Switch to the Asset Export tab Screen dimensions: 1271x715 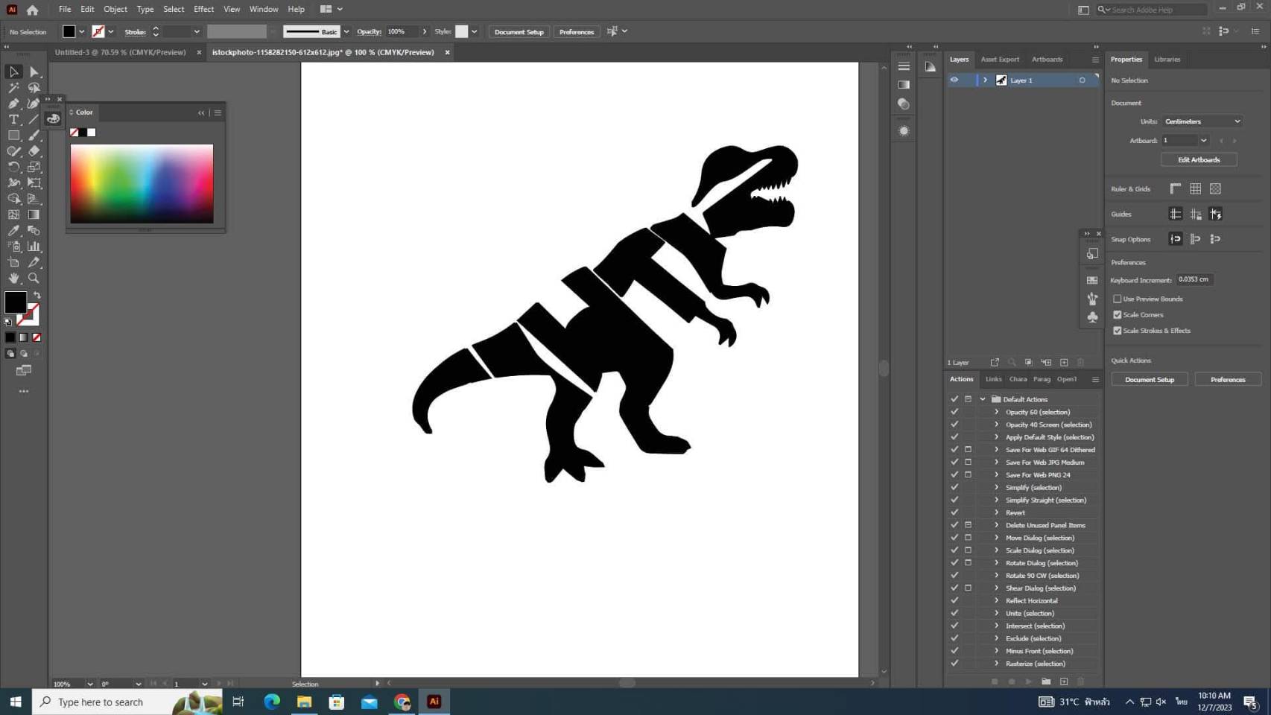pyautogui.click(x=999, y=60)
